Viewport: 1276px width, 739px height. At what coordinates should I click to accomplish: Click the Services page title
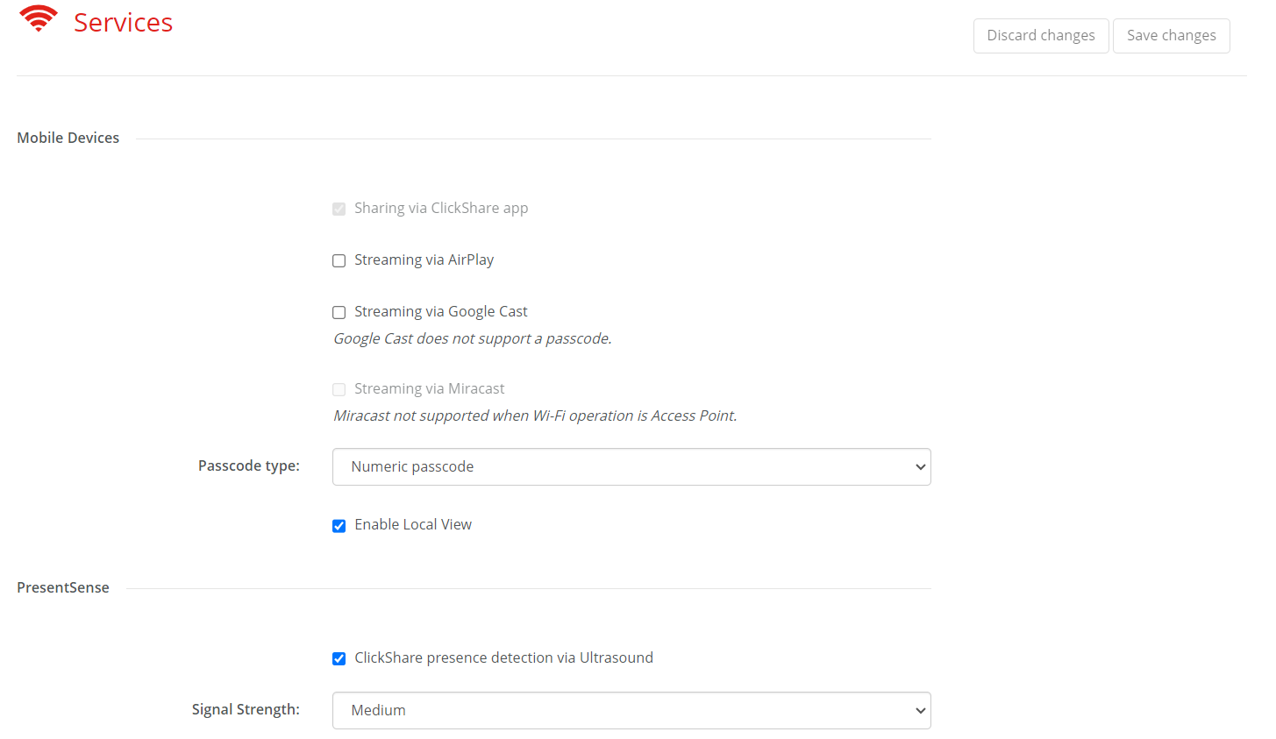(123, 23)
